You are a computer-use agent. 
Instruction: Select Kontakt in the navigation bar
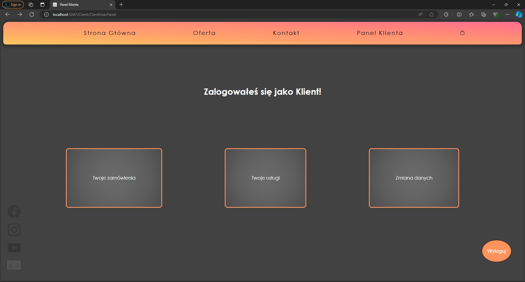pos(286,33)
